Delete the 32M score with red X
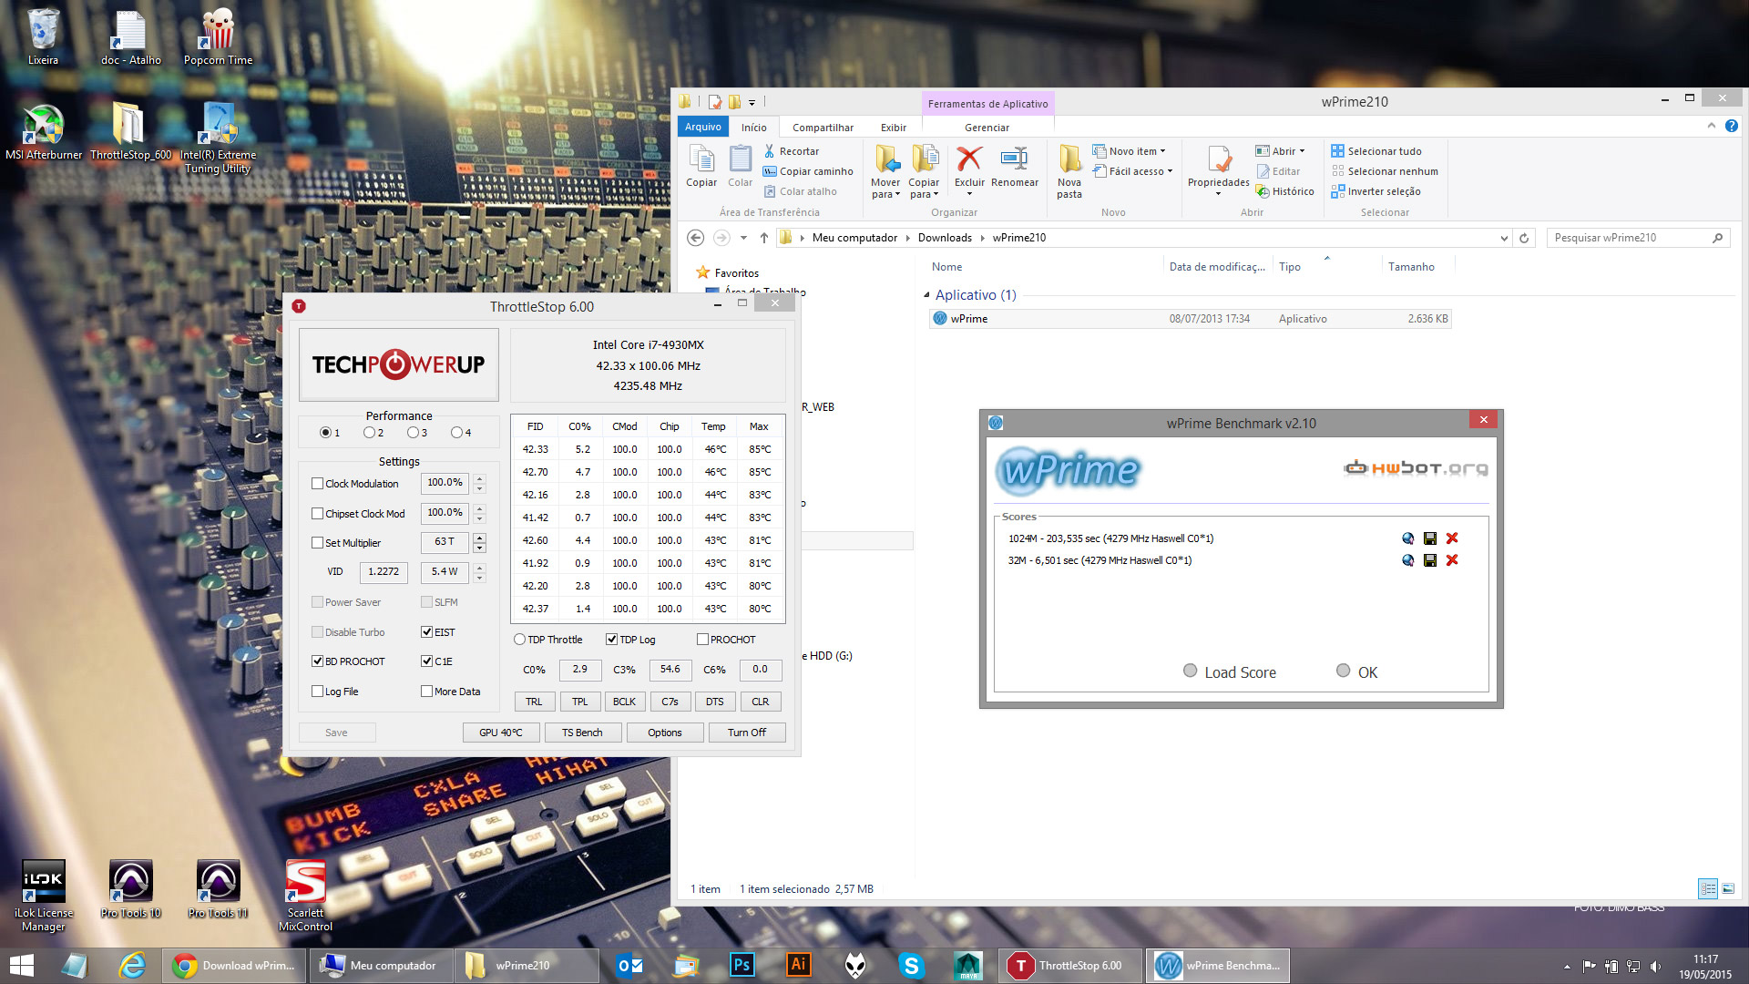 1452,560
